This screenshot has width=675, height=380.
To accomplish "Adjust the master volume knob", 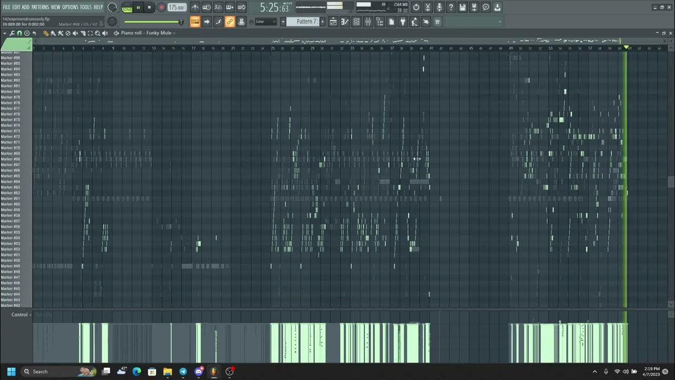I will [x=112, y=7].
